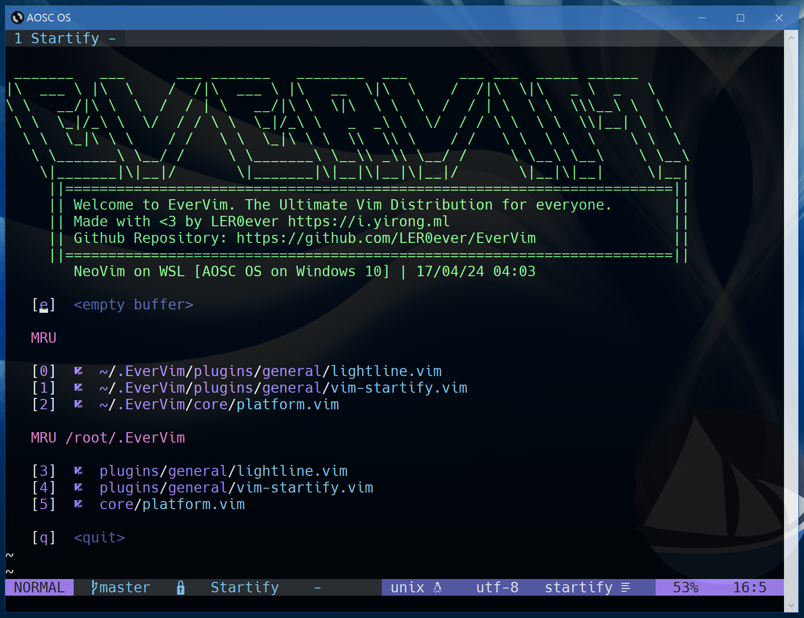Click the Linux penguin icon beside unix
The width and height of the screenshot is (804, 618).
pos(437,588)
